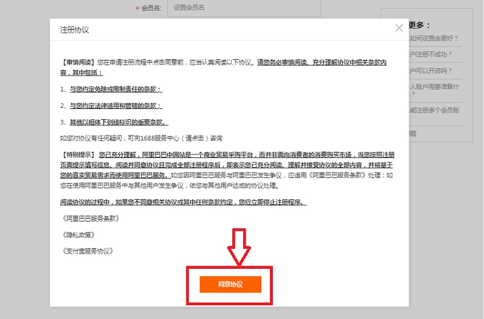Image resolution: width=484 pixels, height=319 pixels.
Task: Open the 能注册多个会员账 help link
Action: [434, 110]
